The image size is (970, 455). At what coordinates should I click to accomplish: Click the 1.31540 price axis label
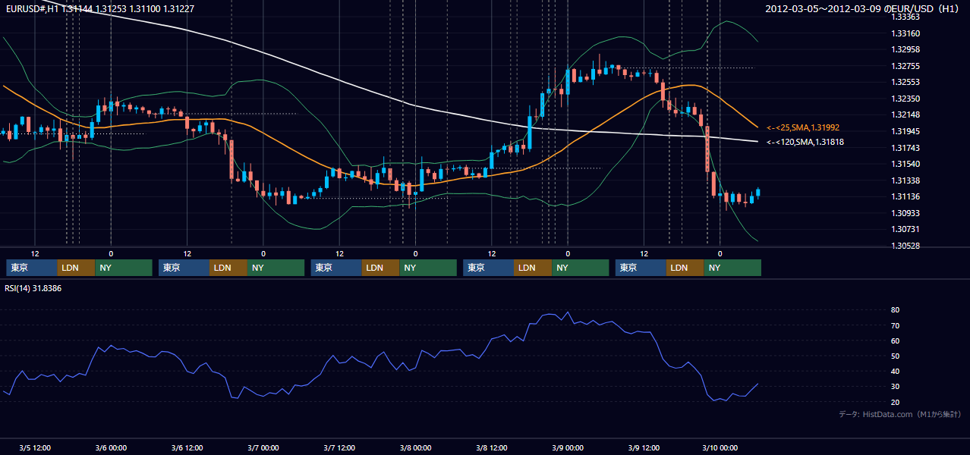click(905, 164)
